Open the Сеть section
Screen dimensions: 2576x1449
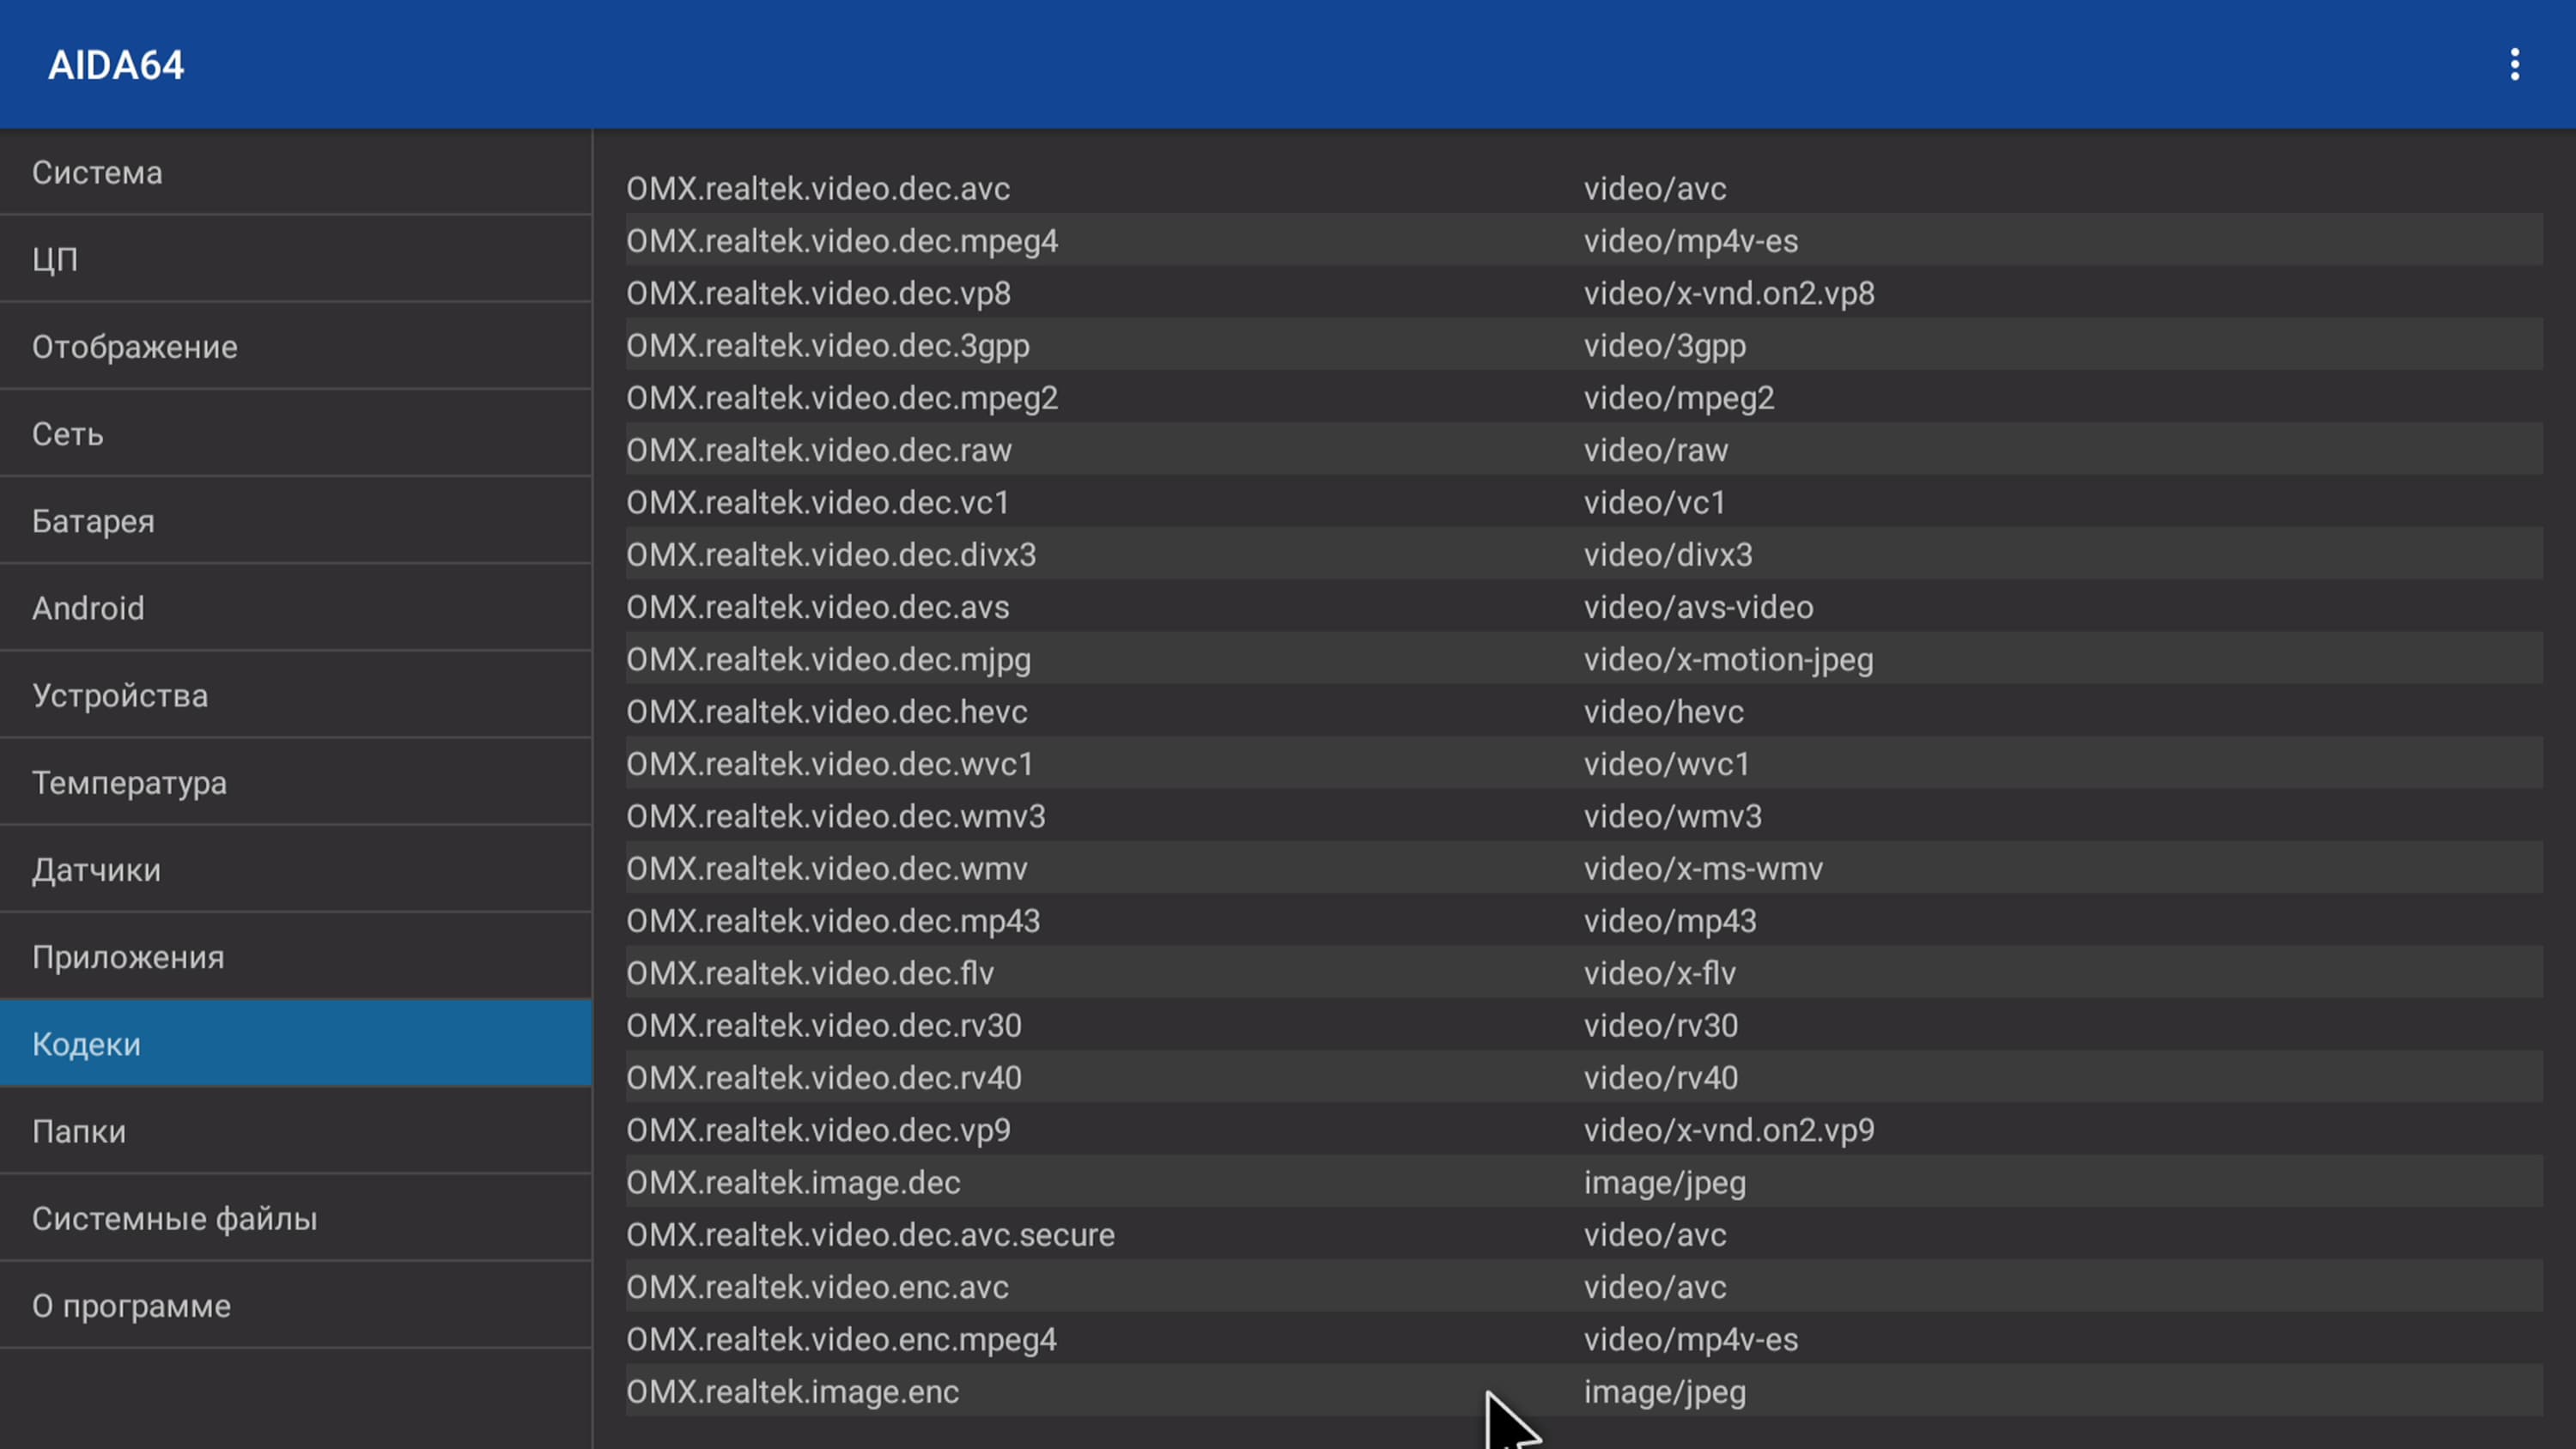point(296,433)
